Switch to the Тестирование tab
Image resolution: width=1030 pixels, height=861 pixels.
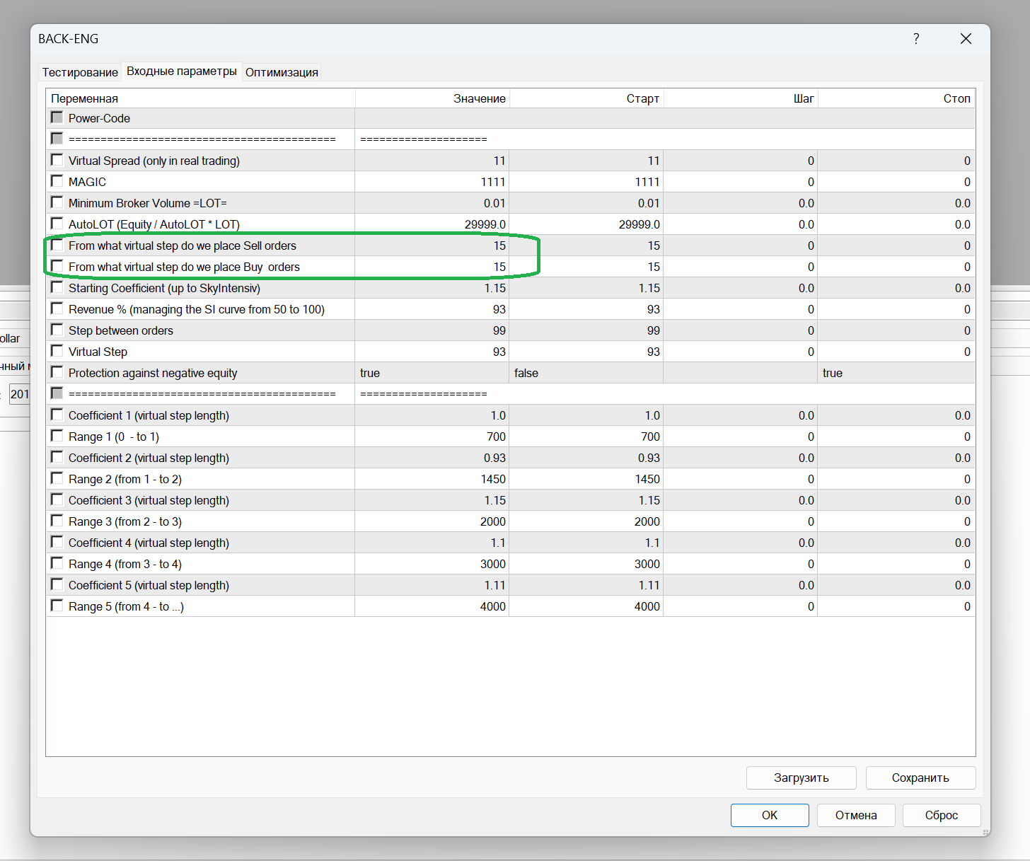click(80, 72)
